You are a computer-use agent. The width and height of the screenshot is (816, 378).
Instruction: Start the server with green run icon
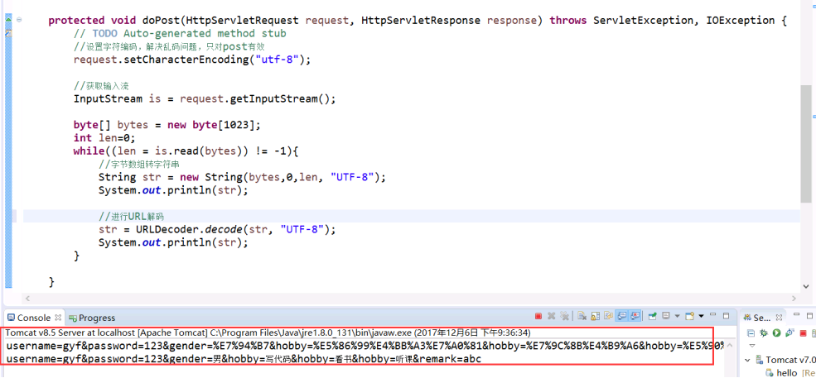click(x=776, y=333)
